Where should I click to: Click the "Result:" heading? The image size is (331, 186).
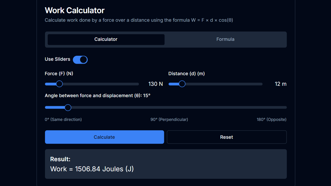click(x=60, y=159)
